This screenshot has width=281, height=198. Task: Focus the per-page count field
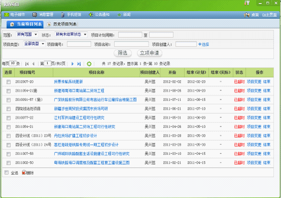coord(13,63)
